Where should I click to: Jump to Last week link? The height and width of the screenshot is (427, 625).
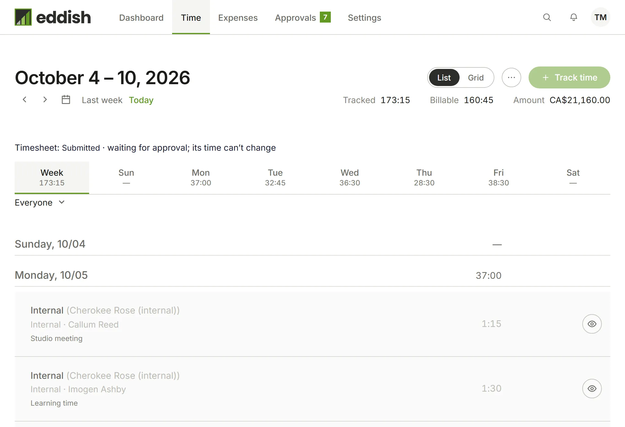(x=102, y=100)
